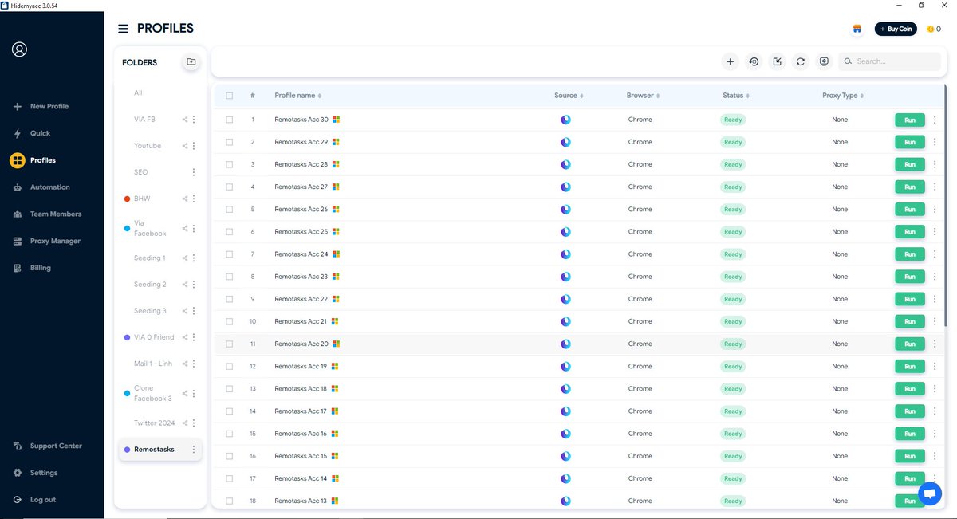Click the share icon for Twitter 2024 folder
Image resolution: width=957 pixels, height=519 pixels.
185,423
